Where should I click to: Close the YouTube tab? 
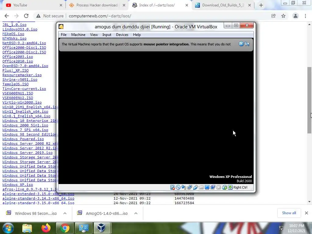pyautogui.click(x=61, y=5)
